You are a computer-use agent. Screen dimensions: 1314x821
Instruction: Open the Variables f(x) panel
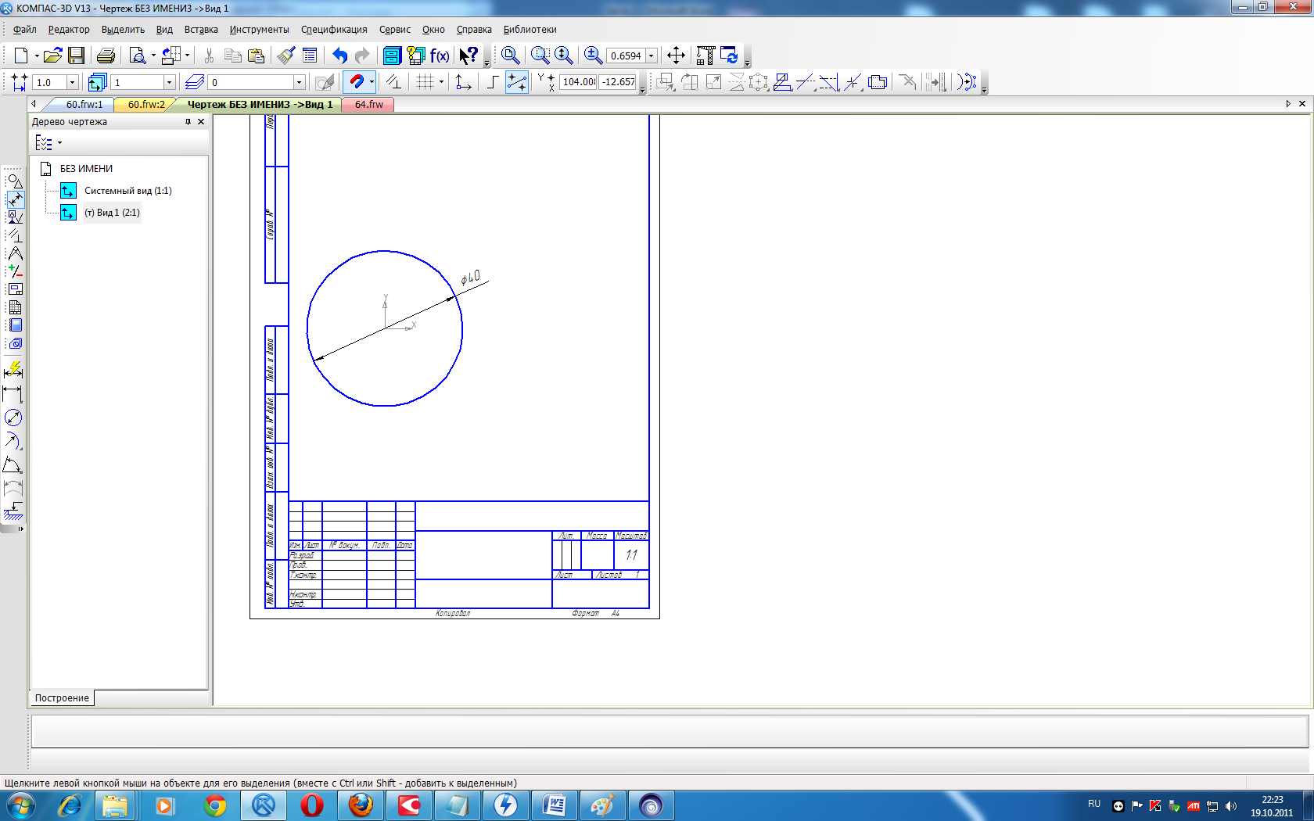[x=440, y=56]
